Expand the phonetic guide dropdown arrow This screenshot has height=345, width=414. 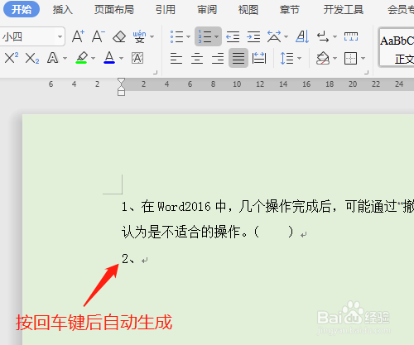click(x=152, y=36)
